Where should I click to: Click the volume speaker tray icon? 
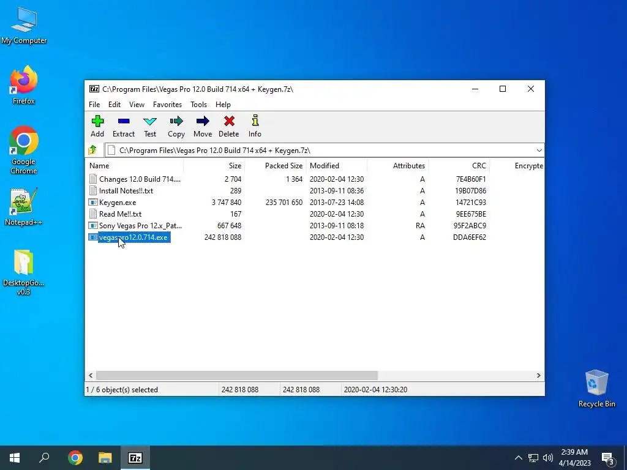click(548, 458)
